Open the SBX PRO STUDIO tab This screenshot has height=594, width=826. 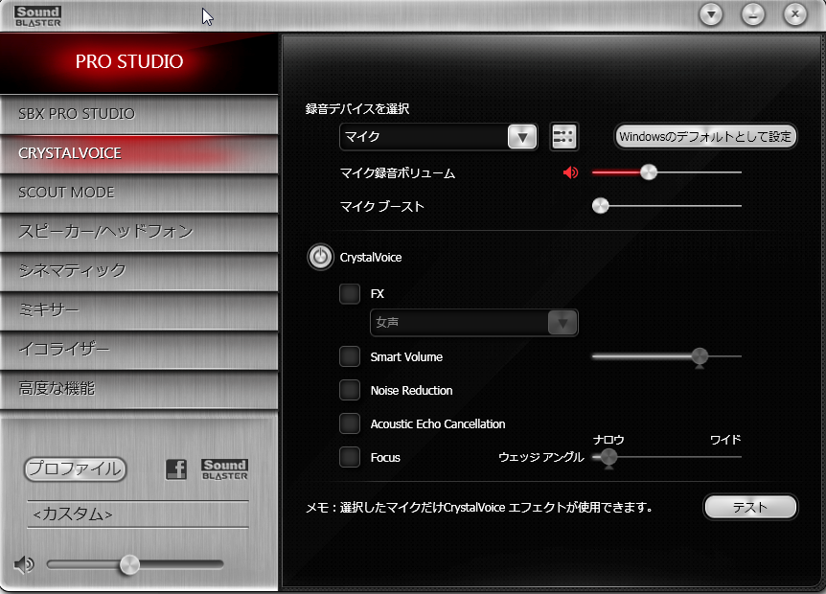click(x=139, y=114)
